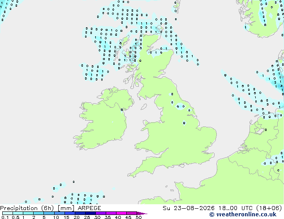Click the "35" legend value label

tap(108, 217)
